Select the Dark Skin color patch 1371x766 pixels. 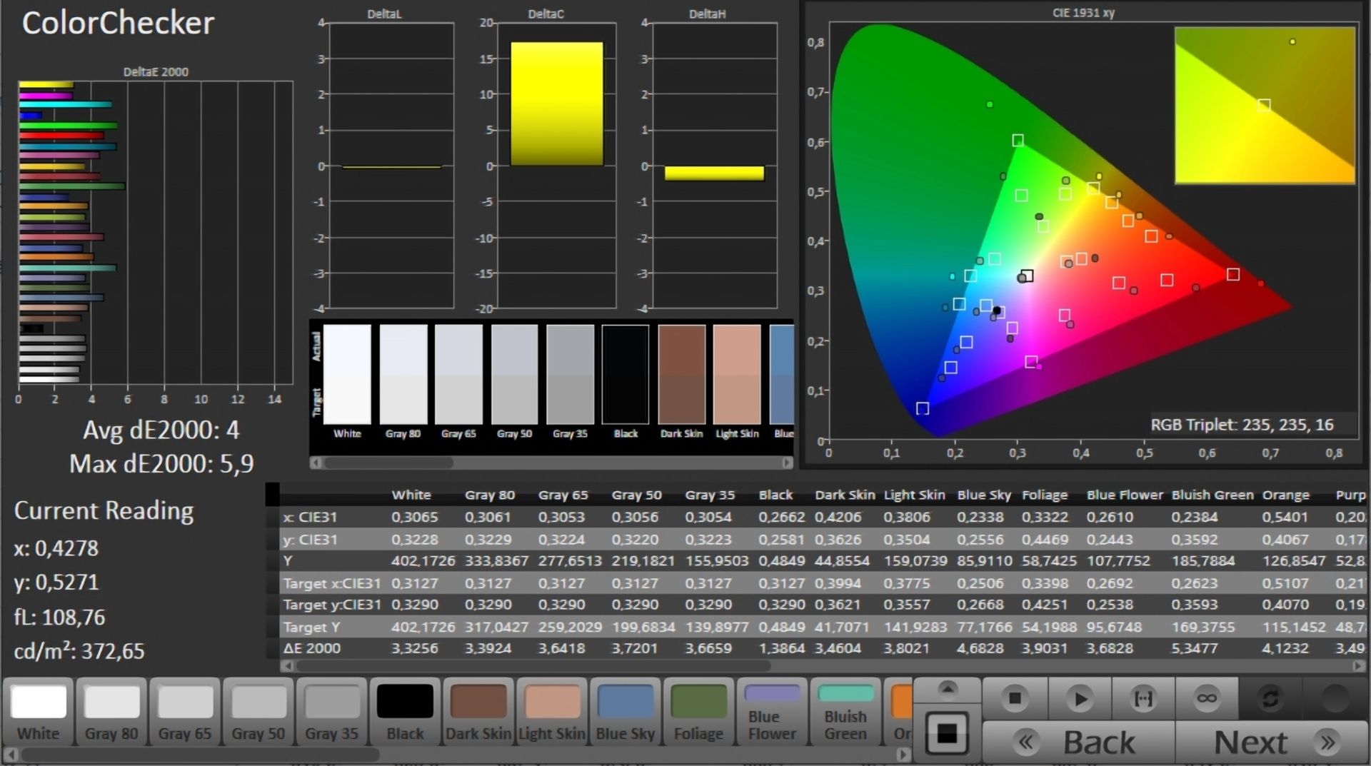478,712
